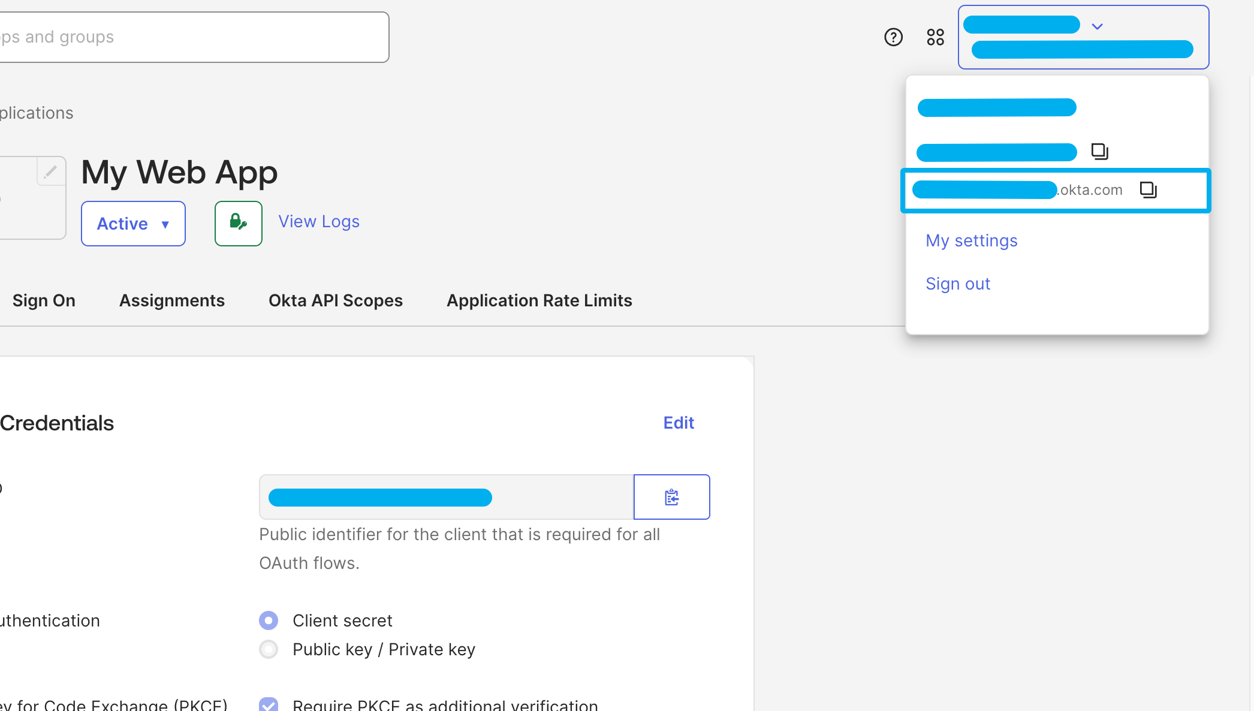Open the Active status dropdown

(x=133, y=223)
